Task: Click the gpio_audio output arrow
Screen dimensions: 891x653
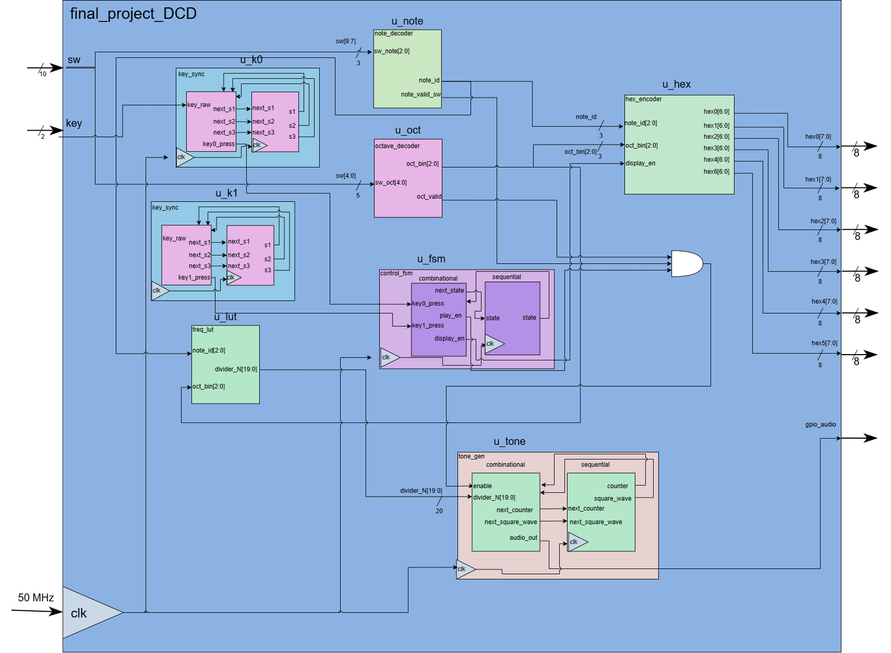Action: click(859, 438)
